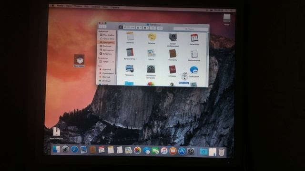Open the Maps (Карты) app icon
The image size is (305, 171).
(151, 53)
